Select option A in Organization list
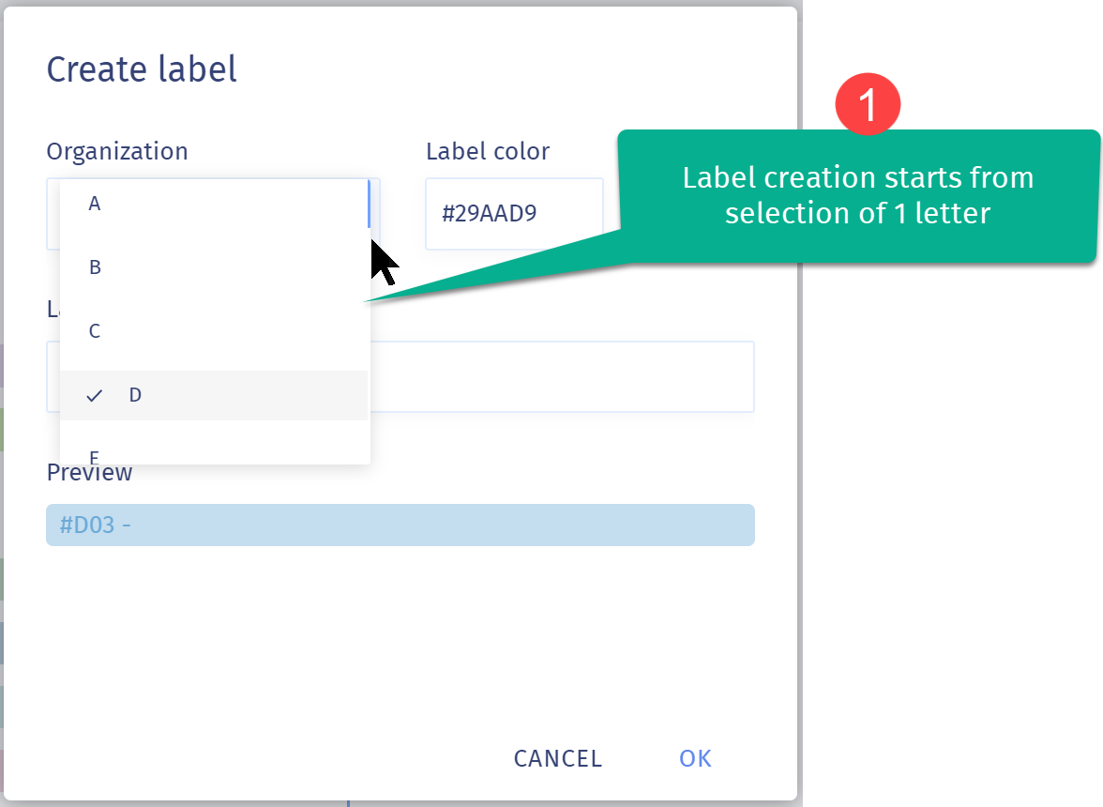This screenshot has width=1103, height=807. point(214,204)
